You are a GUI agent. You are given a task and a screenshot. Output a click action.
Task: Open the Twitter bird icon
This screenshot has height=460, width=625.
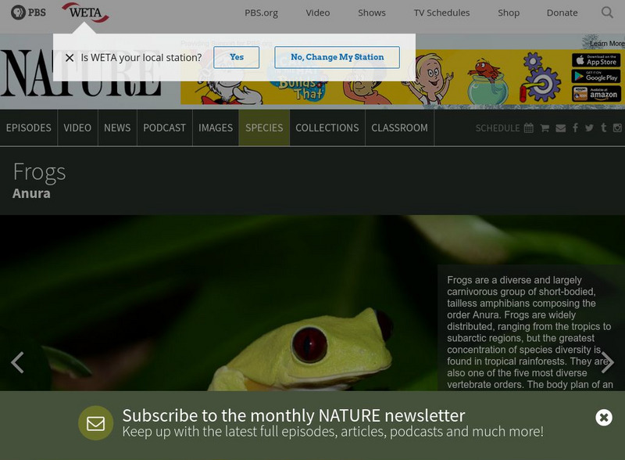[x=589, y=128]
